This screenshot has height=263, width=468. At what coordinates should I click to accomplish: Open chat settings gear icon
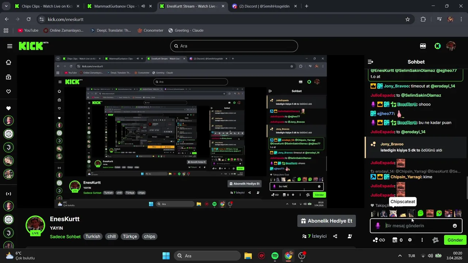[410, 240]
